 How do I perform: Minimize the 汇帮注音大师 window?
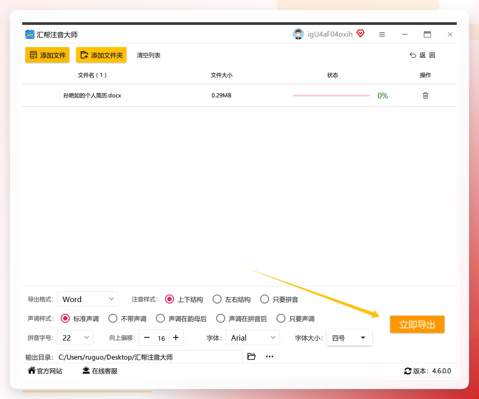(x=405, y=34)
